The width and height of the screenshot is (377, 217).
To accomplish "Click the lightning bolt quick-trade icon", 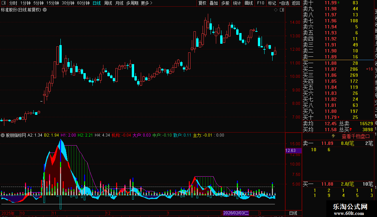I will pyautogui.click(x=333, y=136).
